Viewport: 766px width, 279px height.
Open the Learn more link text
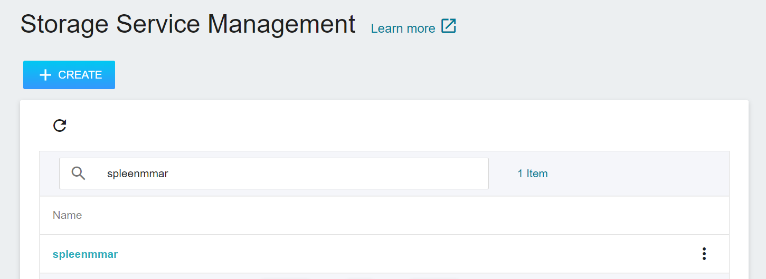(x=403, y=28)
